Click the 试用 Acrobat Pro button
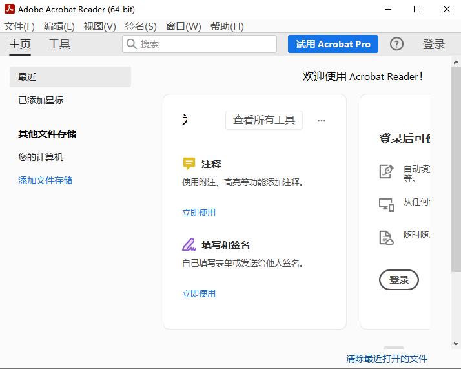The width and height of the screenshot is (461, 369). pyautogui.click(x=333, y=44)
